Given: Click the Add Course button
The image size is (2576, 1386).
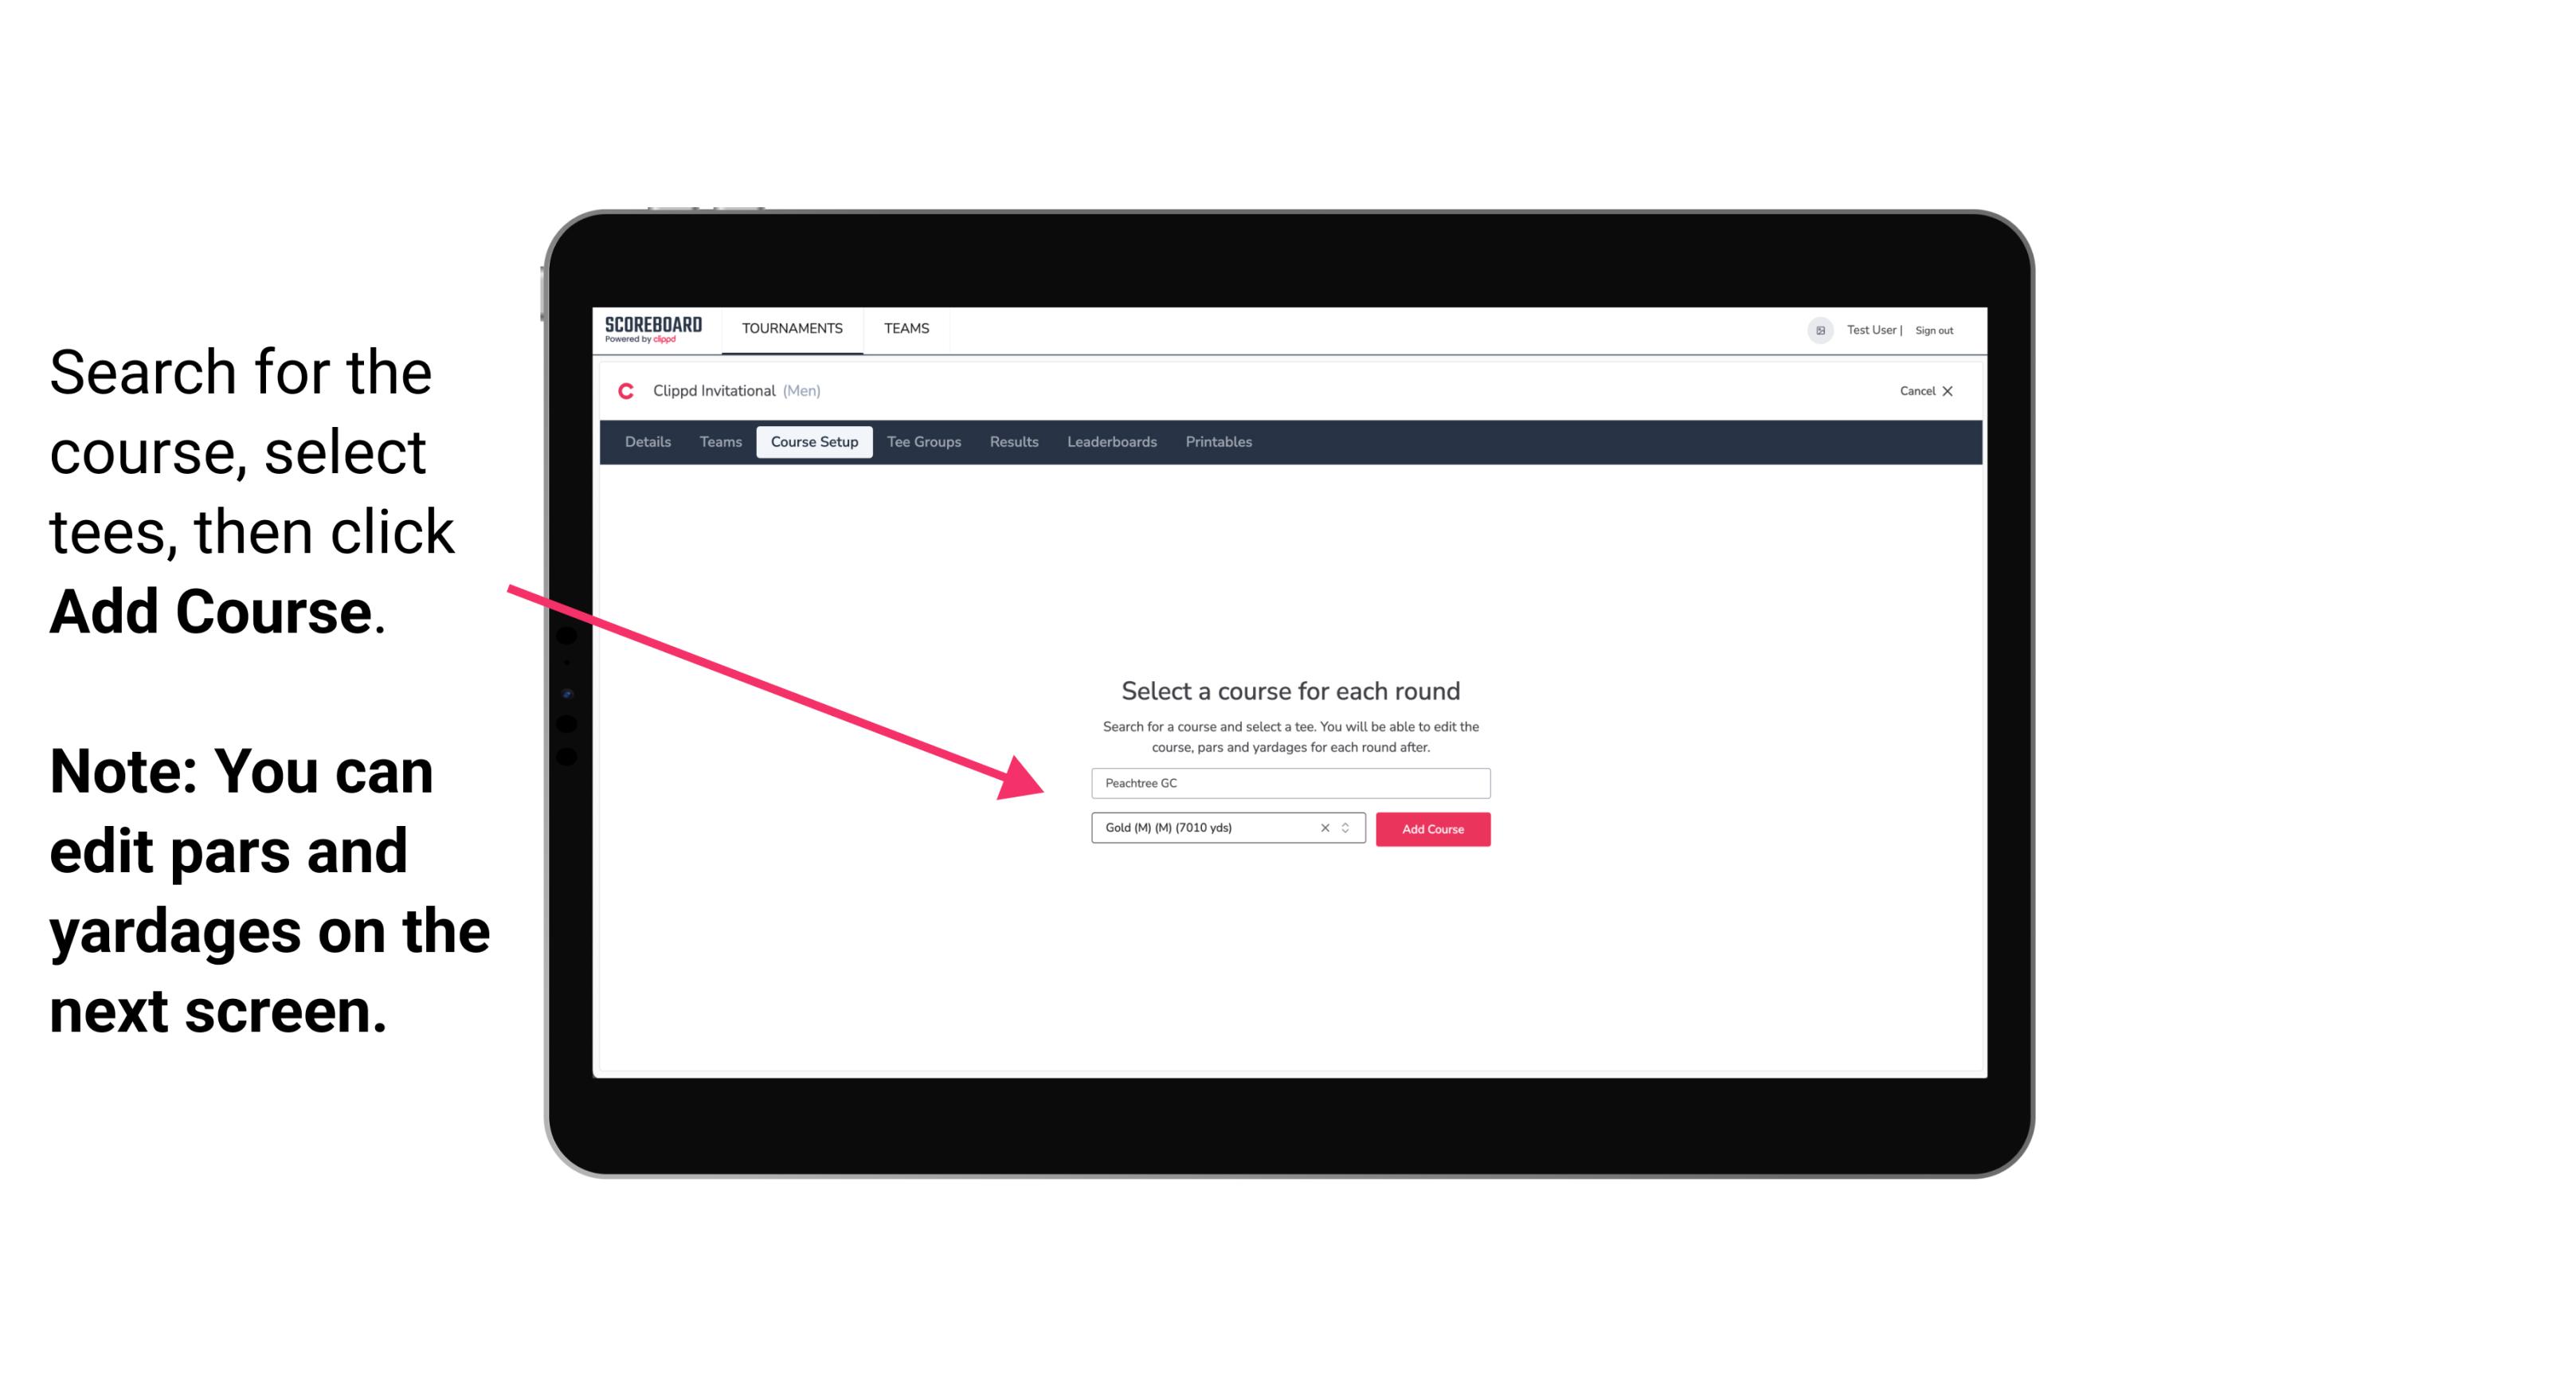Looking at the screenshot, I should click(1430, 828).
